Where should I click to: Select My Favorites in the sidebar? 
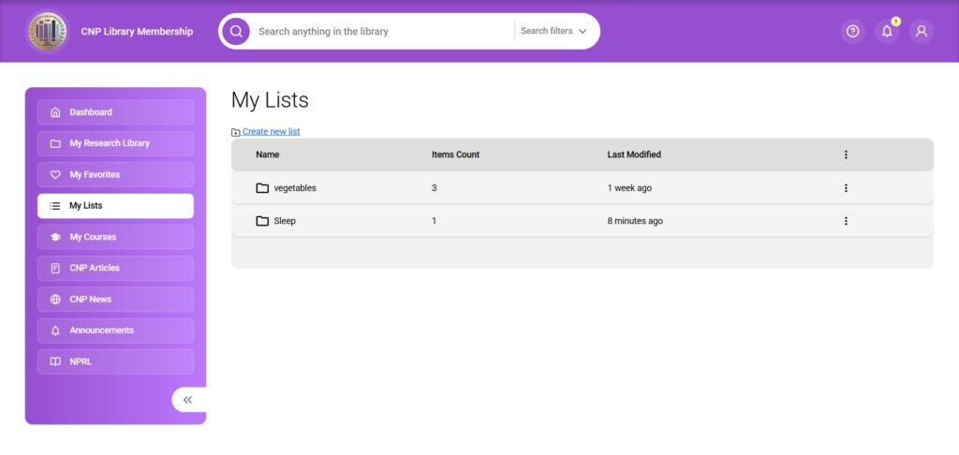click(115, 174)
